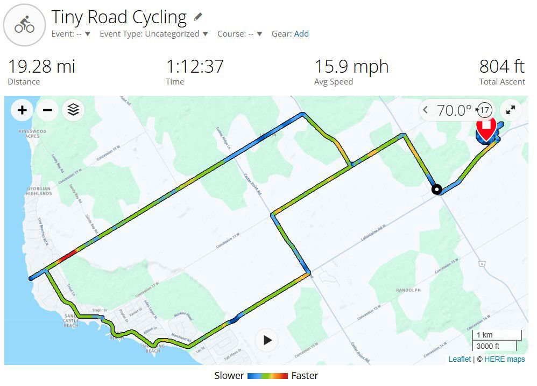Open the Event Type Uncategorized dropdown
The width and height of the screenshot is (537, 386).
(x=154, y=33)
